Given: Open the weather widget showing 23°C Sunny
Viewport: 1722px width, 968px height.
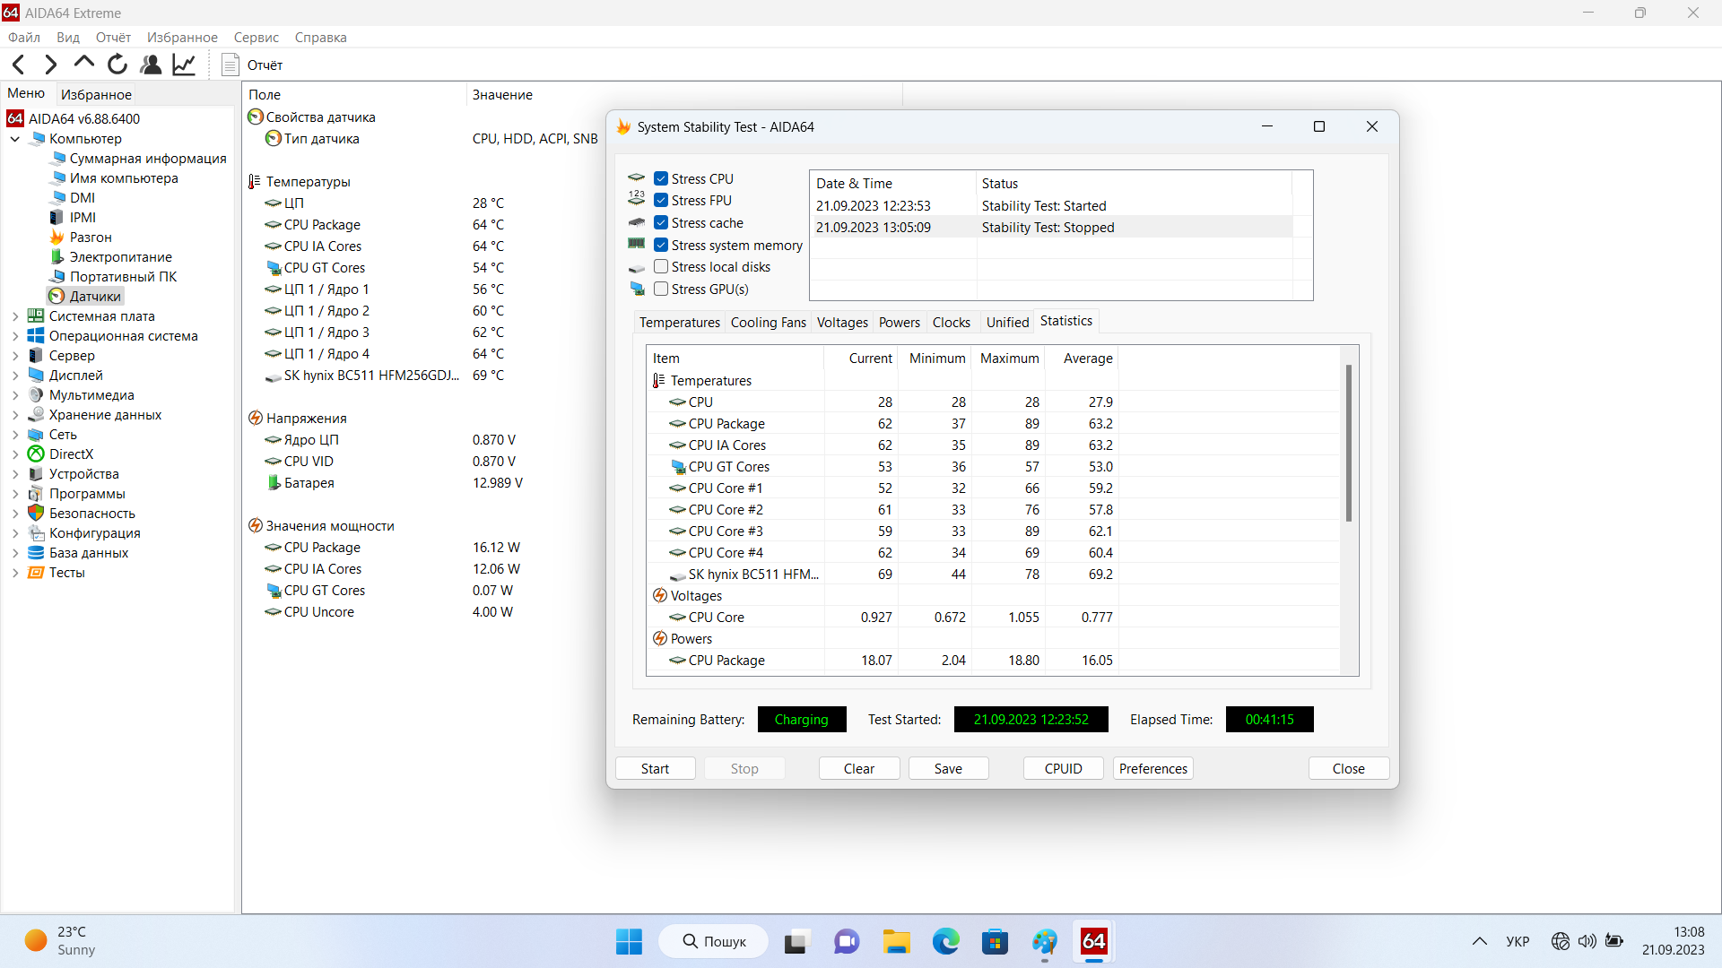Looking at the screenshot, I should coord(61,941).
